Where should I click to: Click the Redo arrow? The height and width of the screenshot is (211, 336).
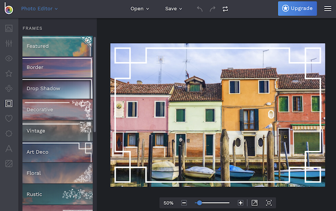pos(212,9)
